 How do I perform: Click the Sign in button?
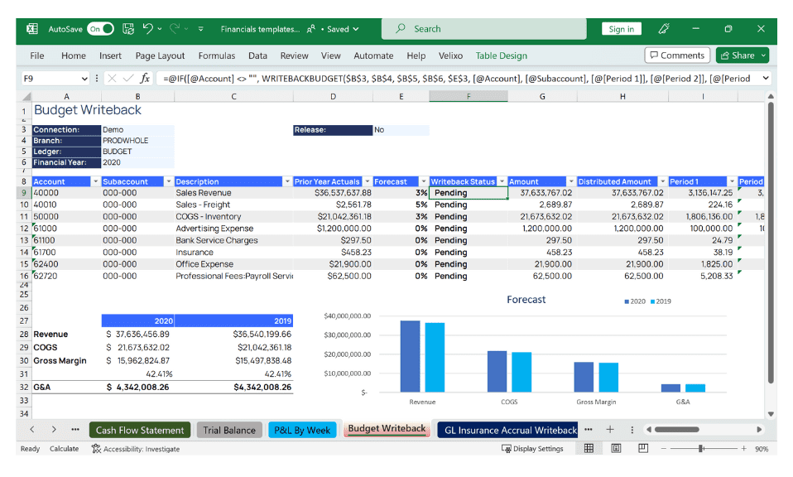point(621,28)
